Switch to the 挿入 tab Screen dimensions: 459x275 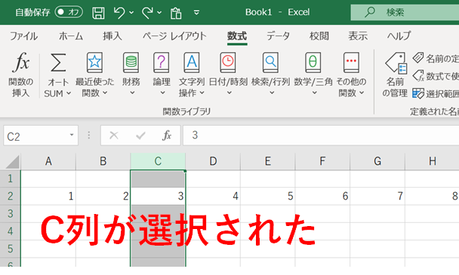(x=112, y=36)
